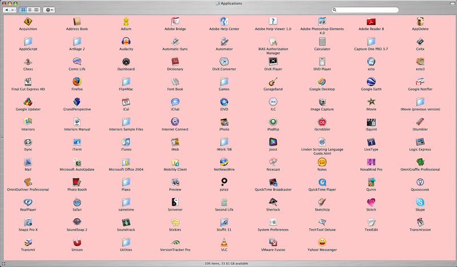The width and height of the screenshot is (457, 267).
Task: Switch to column view
Action: [x=37, y=10]
